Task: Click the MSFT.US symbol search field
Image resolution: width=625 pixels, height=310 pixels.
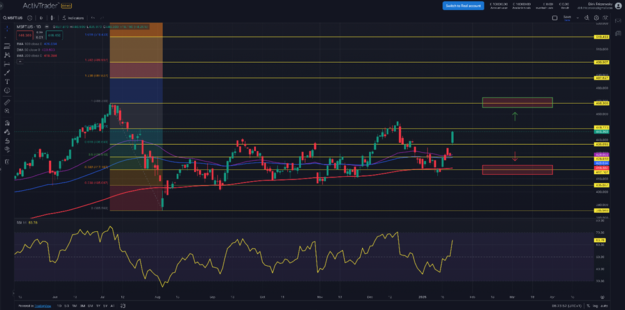Action: pos(16,18)
